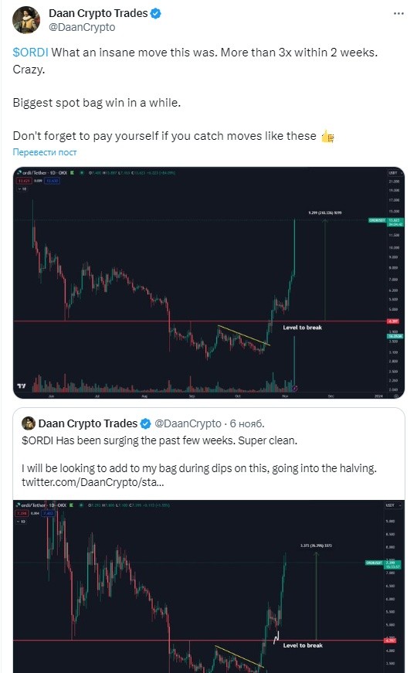Click the thumbs-up emoji in the post
417x673 pixels.
coord(327,137)
